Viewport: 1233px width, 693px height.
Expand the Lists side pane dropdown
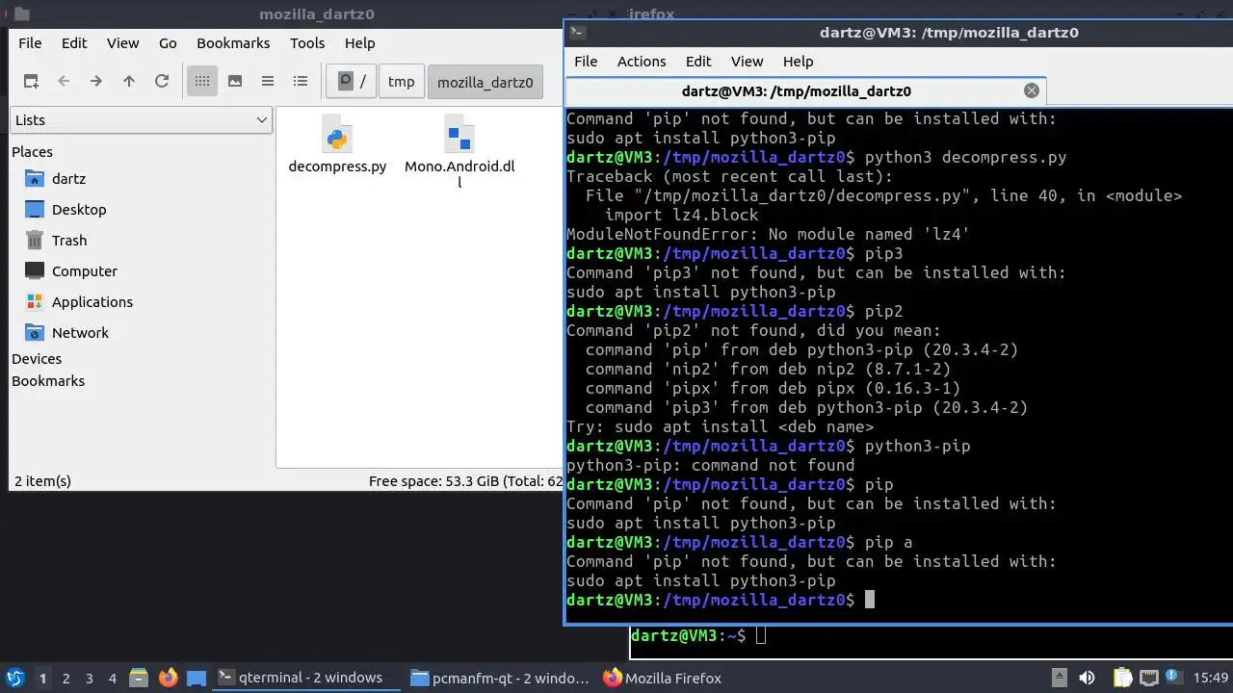point(142,120)
